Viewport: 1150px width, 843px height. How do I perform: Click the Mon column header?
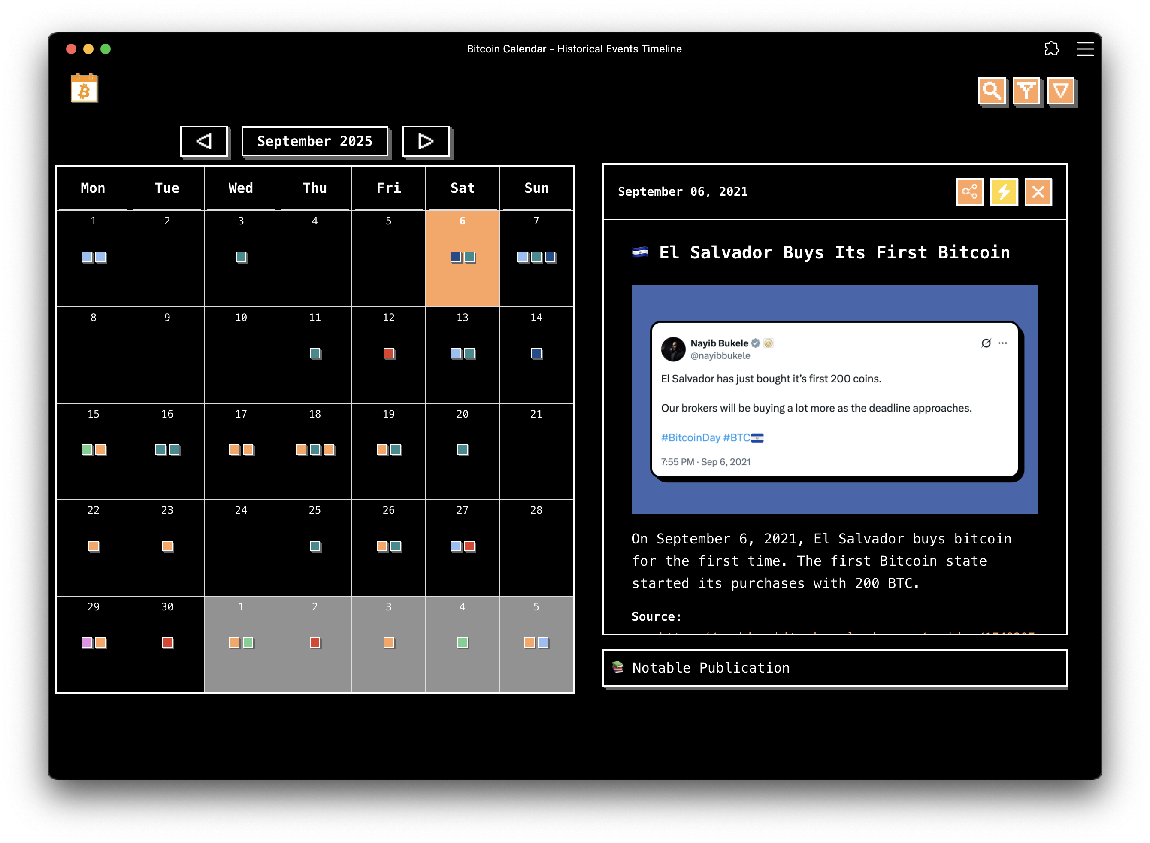tap(93, 188)
